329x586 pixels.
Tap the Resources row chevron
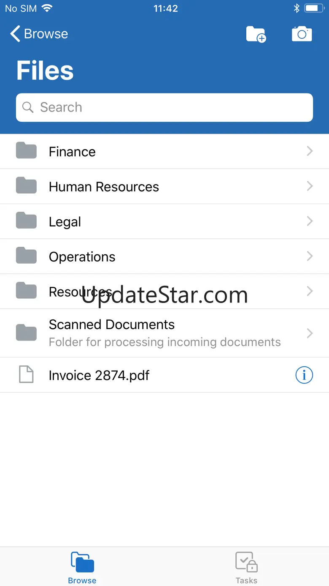310,291
